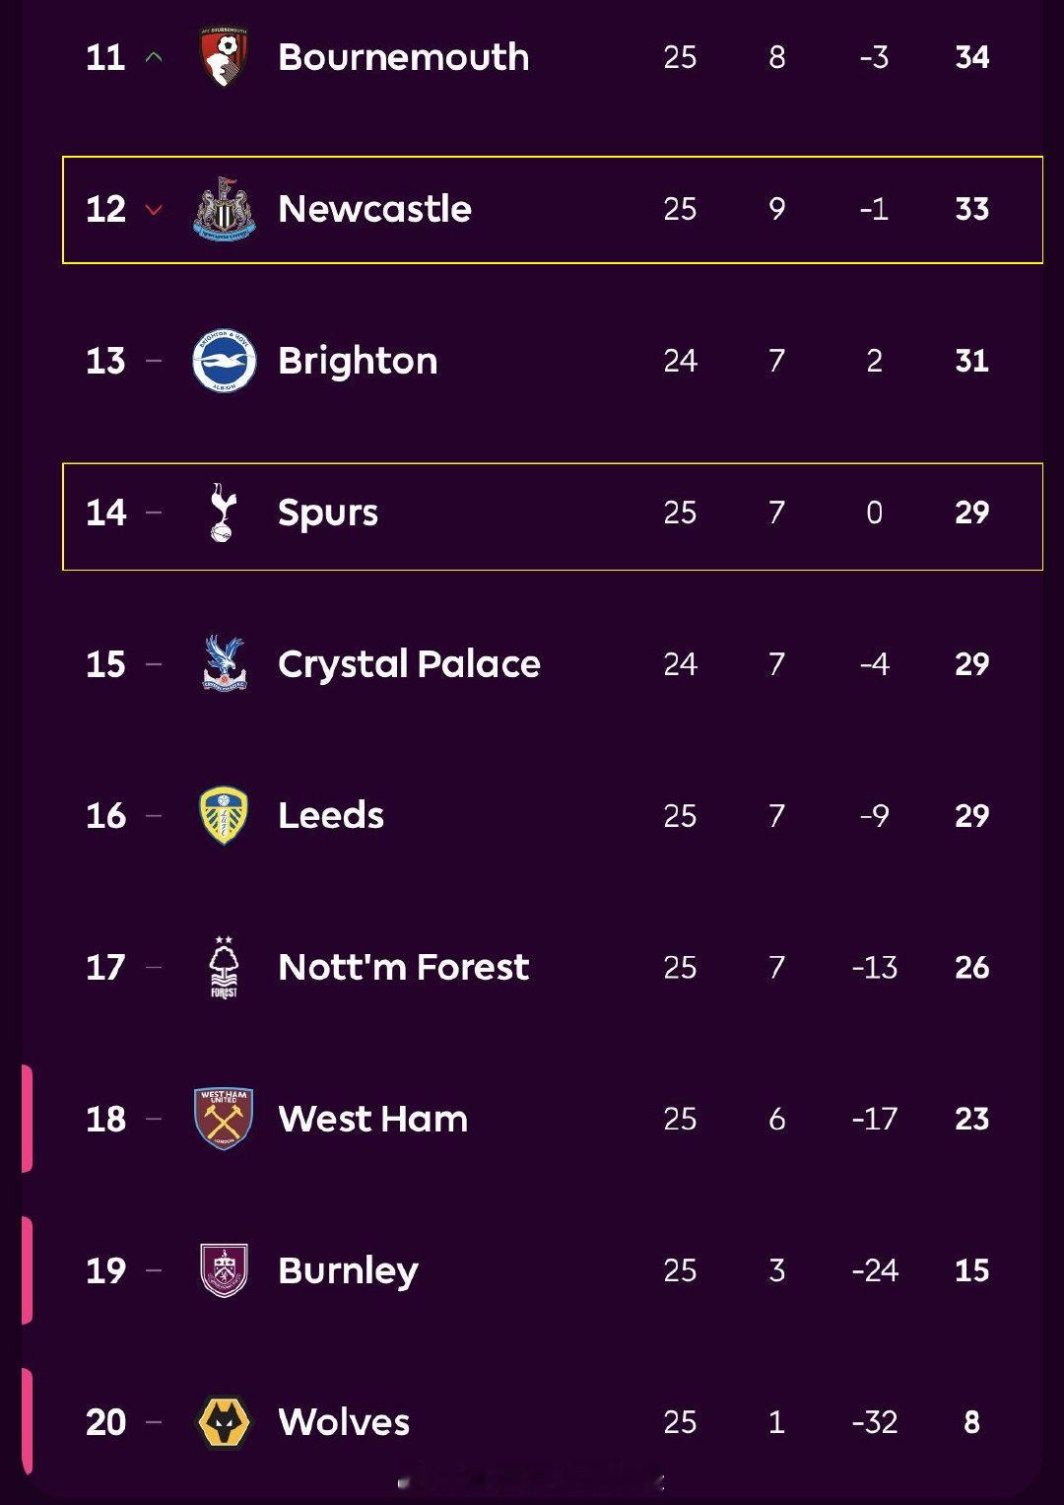Screen dimensions: 1064x1505
Task: Open the Newcastle team name link
Action: 374,209
